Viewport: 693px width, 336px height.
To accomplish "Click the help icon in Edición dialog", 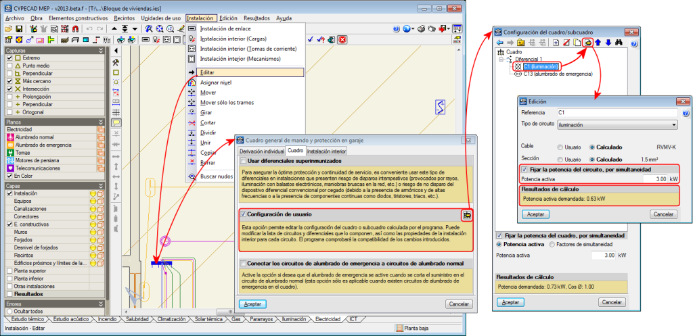I will (x=686, y=114).
